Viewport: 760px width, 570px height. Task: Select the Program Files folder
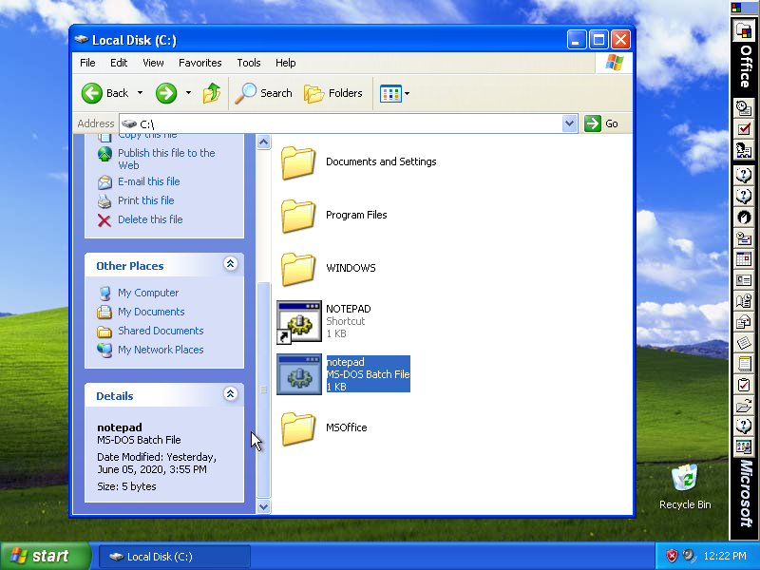coord(333,216)
